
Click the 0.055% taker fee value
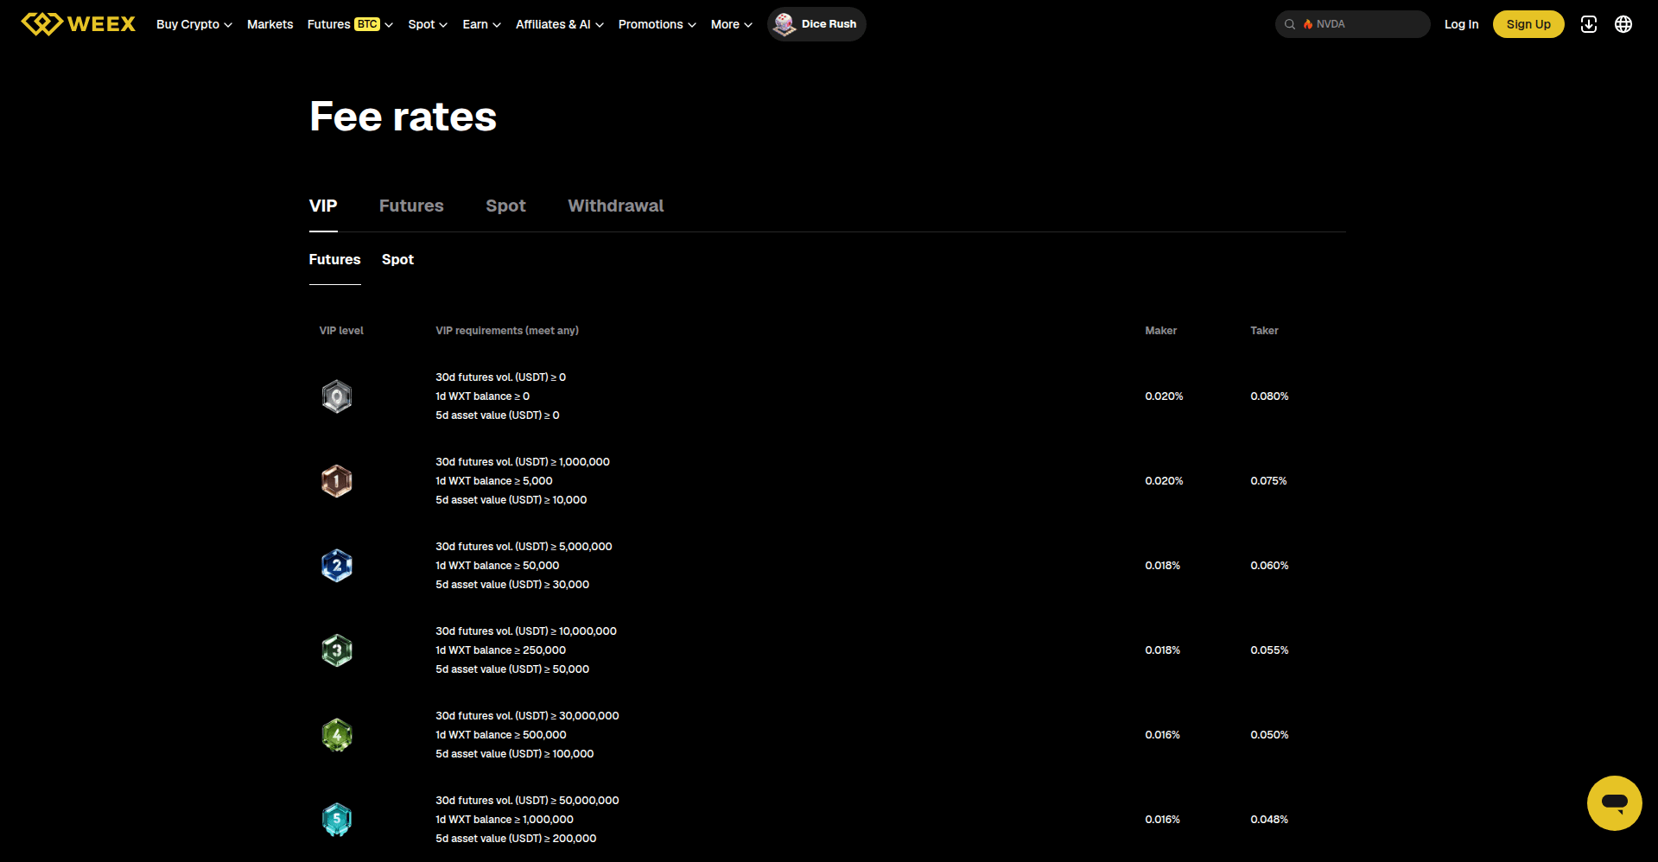(x=1269, y=650)
